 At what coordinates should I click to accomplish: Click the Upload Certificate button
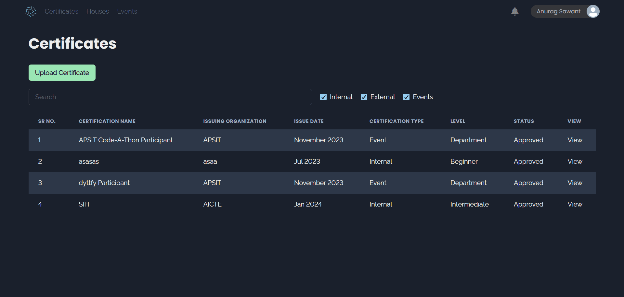coord(62,73)
